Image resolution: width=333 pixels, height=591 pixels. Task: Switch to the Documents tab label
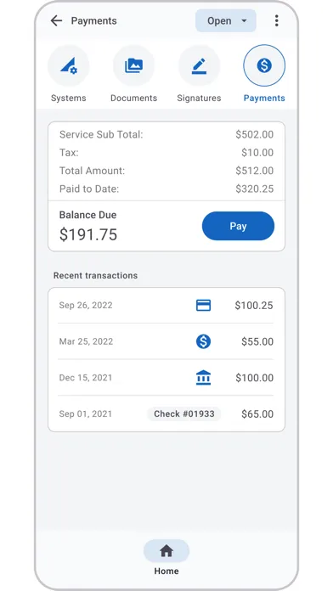coord(134,98)
